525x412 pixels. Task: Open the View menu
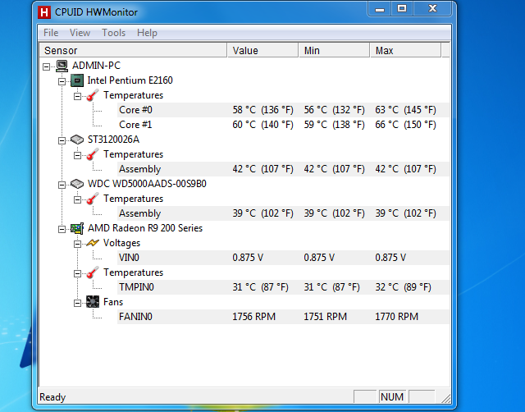coord(80,33)
